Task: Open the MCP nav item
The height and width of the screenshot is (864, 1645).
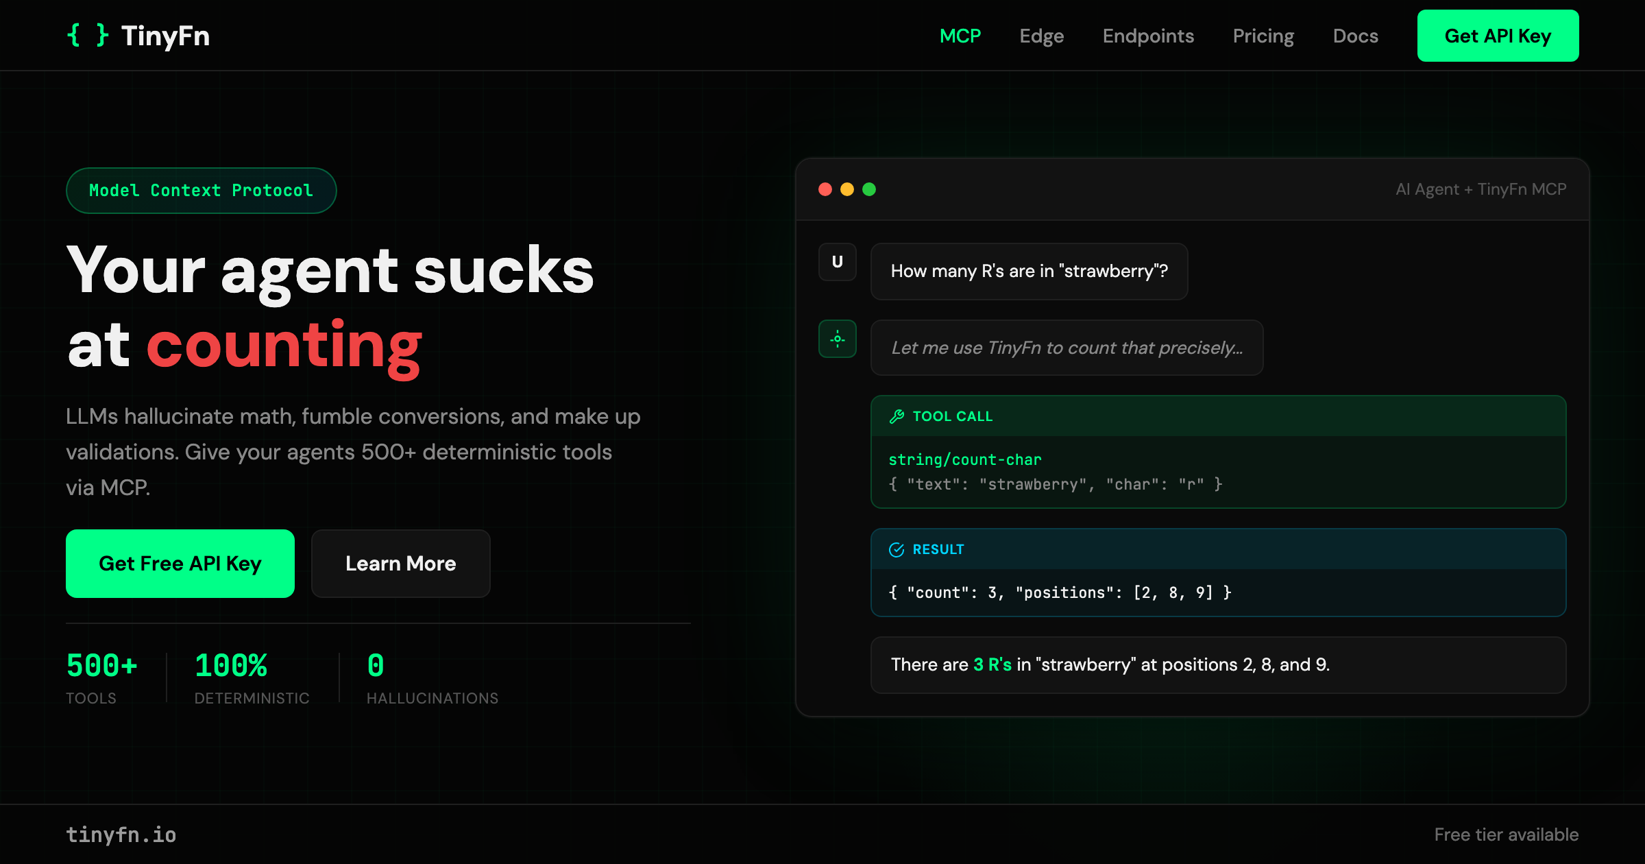Action: 960,36
